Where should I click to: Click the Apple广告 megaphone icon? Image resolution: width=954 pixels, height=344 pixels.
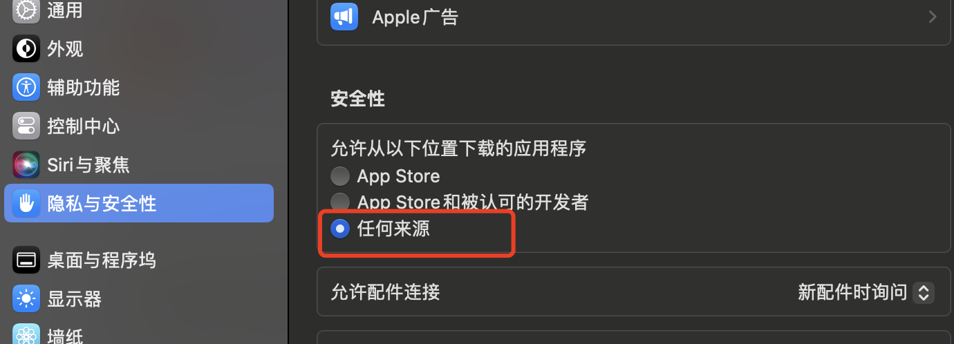pos(344,17)
